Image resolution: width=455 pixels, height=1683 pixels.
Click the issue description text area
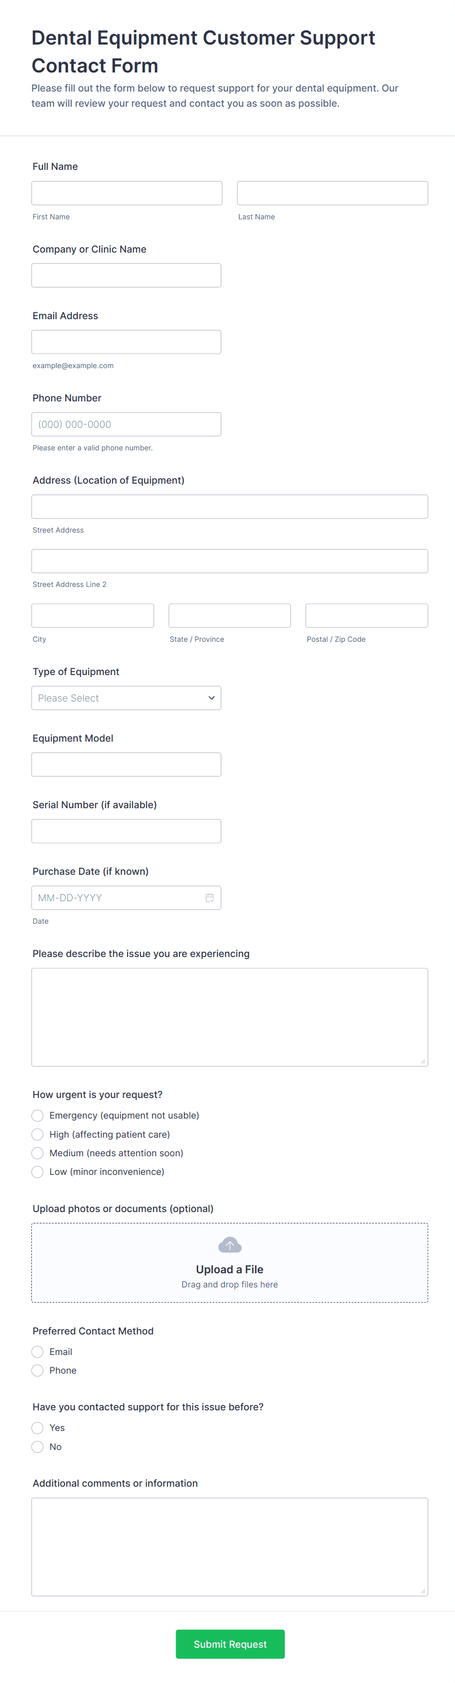tap(230, 1017)
